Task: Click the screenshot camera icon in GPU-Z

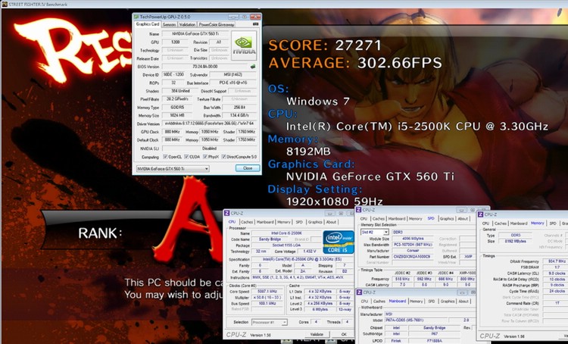Action: [x=255, y=24]
